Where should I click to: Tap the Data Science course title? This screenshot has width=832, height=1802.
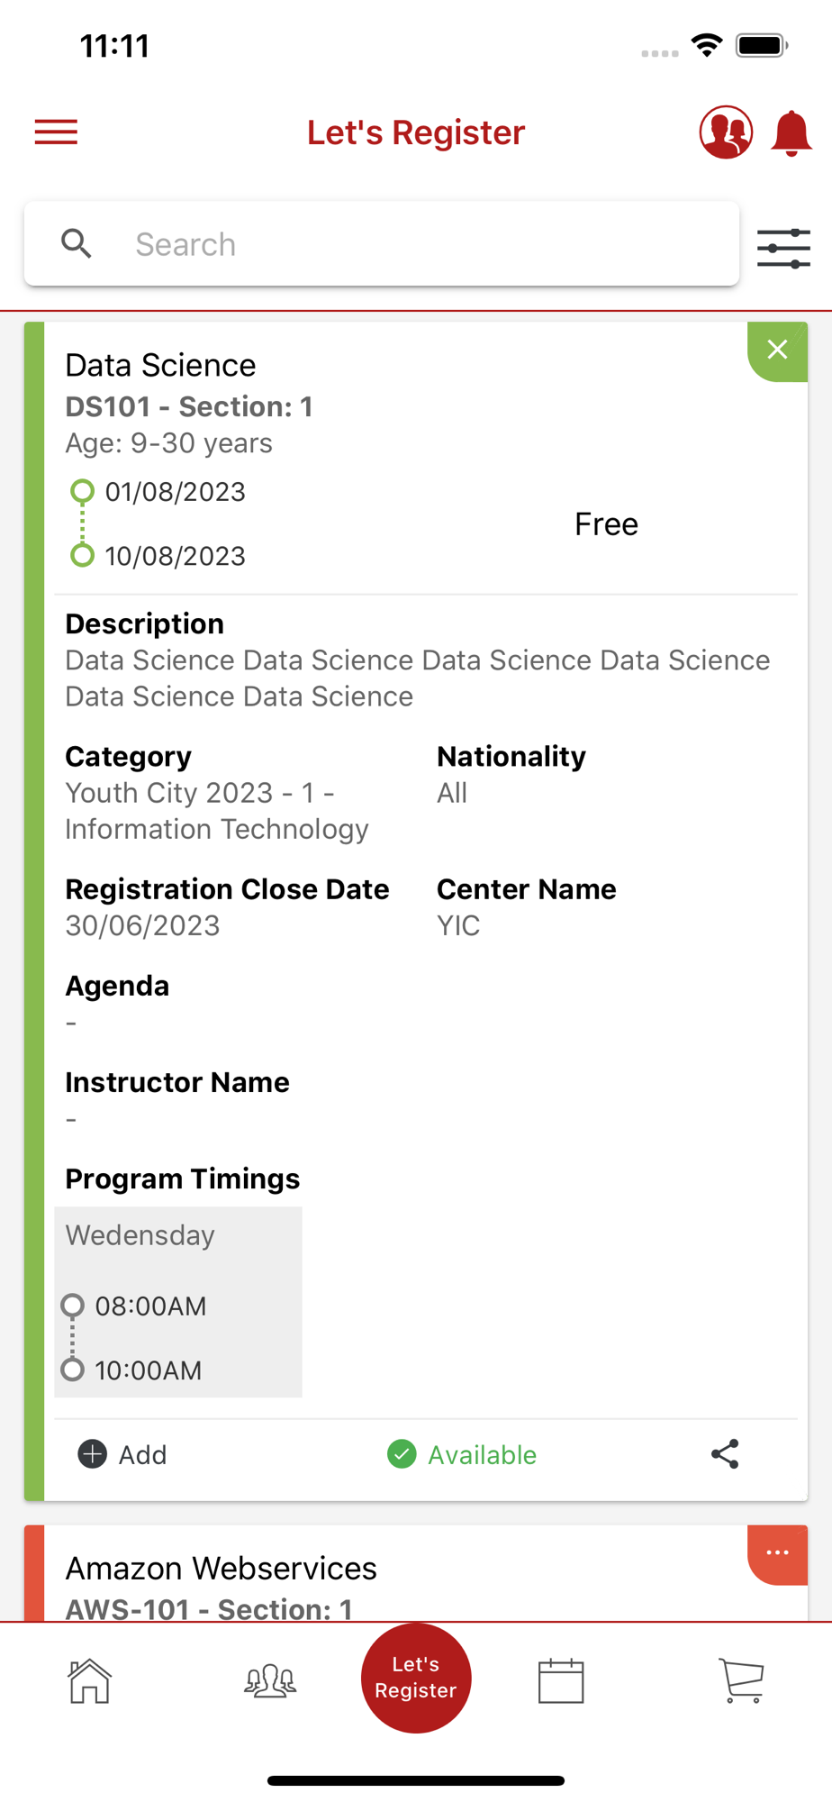point(160,365)
